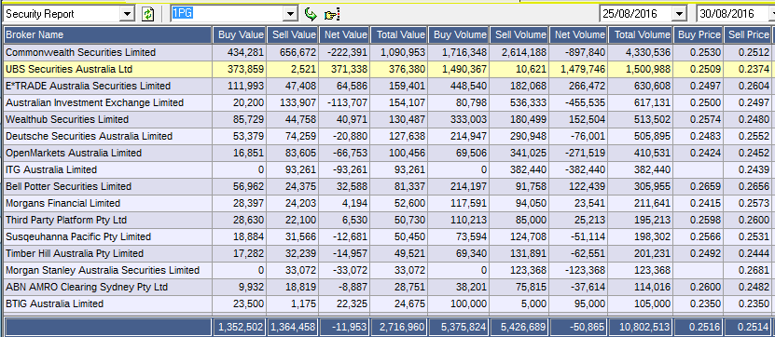Expand the 1PG security code dropdown
Viewport: 775px width, 337px height.
point(291,14)
